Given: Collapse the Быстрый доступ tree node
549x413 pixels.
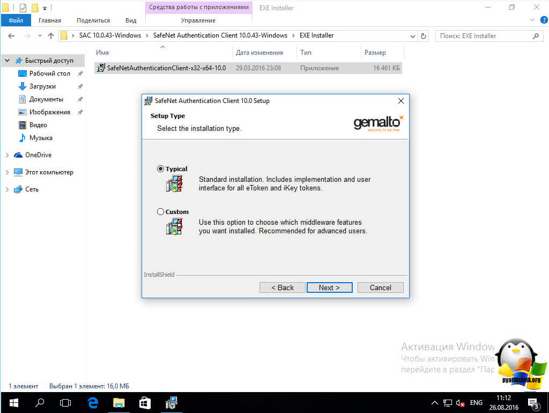Looking at the screenshot, I should (7, 61).
